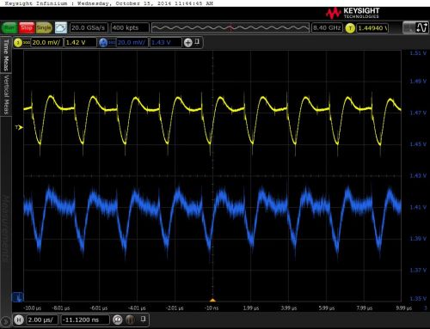Edit channel 1 scale 20.0 mV/ field
This screenshot has width=430, height=329.
click(x=46, y=43)
